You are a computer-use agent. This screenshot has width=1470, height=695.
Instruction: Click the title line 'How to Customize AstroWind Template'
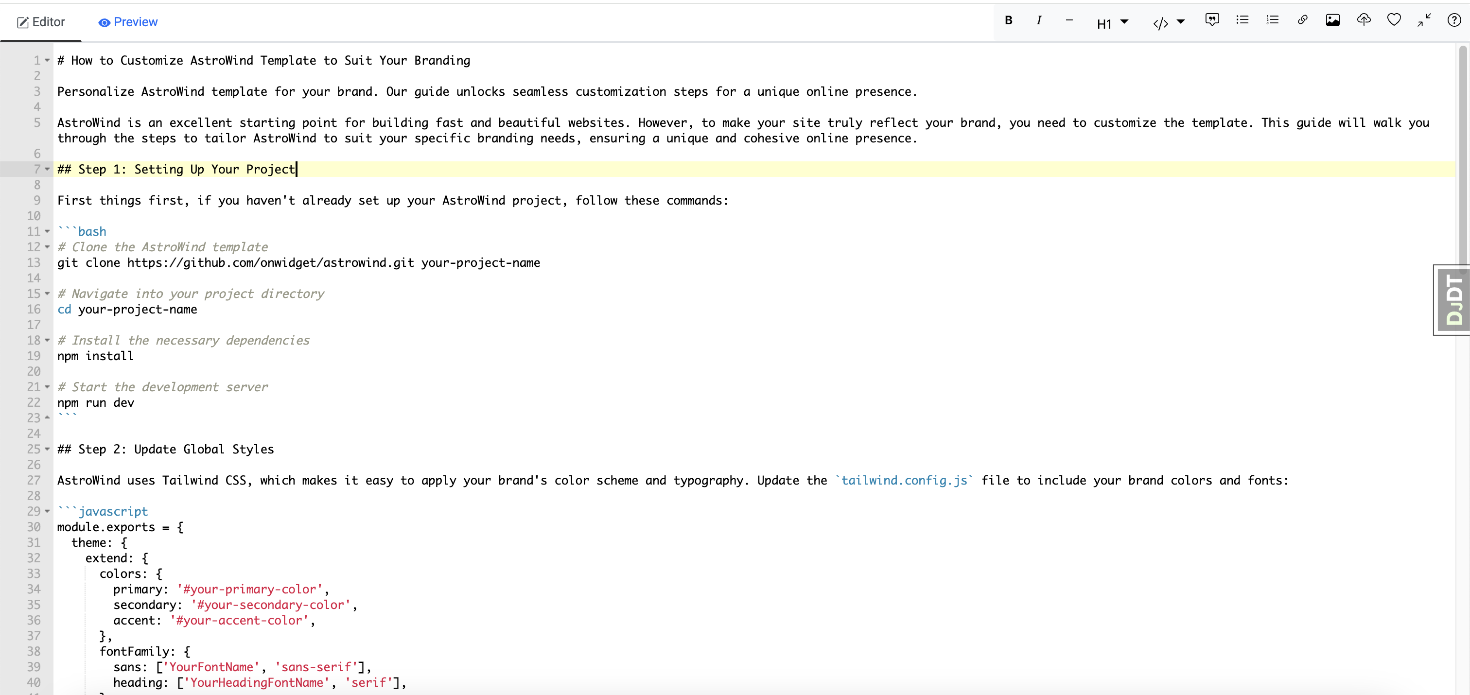[x=263, y=60]
